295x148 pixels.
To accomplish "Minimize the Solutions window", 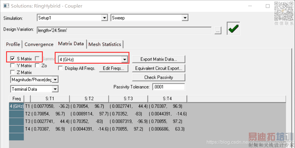I will (250, 6).
